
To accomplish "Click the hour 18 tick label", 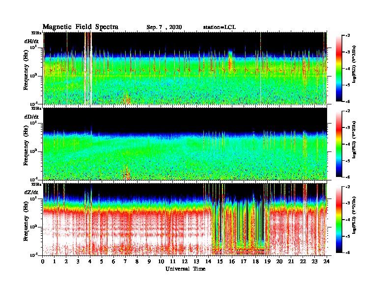I will point(255,261).
